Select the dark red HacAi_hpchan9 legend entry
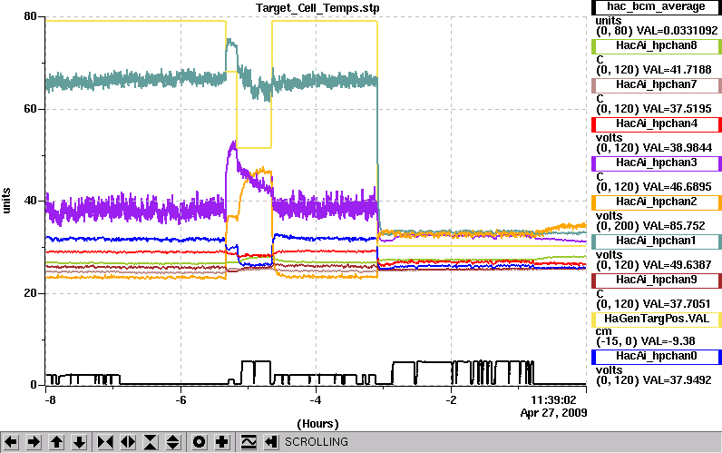The width and height of the screenshot is (722, 453). coord(656,281)
